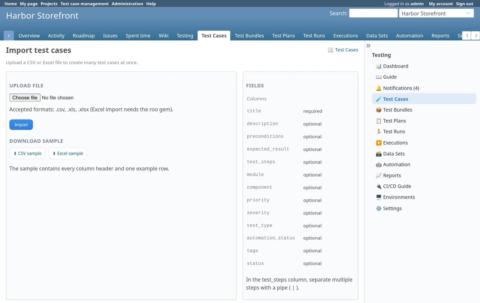This screenshot has height=303, width=480.
Task: Click the plus icon left of Overview
Action: point(9,36)
